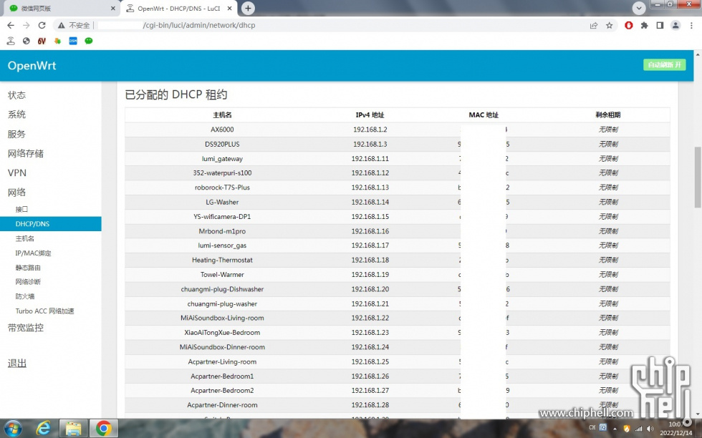Open the IP/MAC绑定 submenu page
This screenshot has width=702, height=438.
click(33, 253)
